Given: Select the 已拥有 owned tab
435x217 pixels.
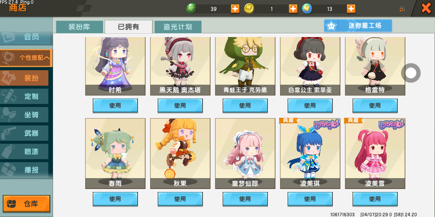Looking at the screenshot, I should click(x=128, y=27).
